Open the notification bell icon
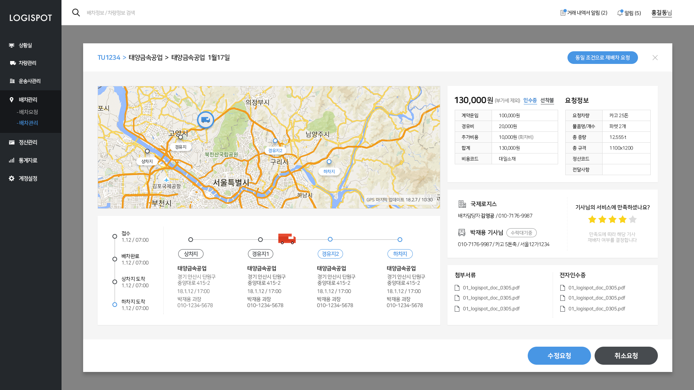 point(620,13)
